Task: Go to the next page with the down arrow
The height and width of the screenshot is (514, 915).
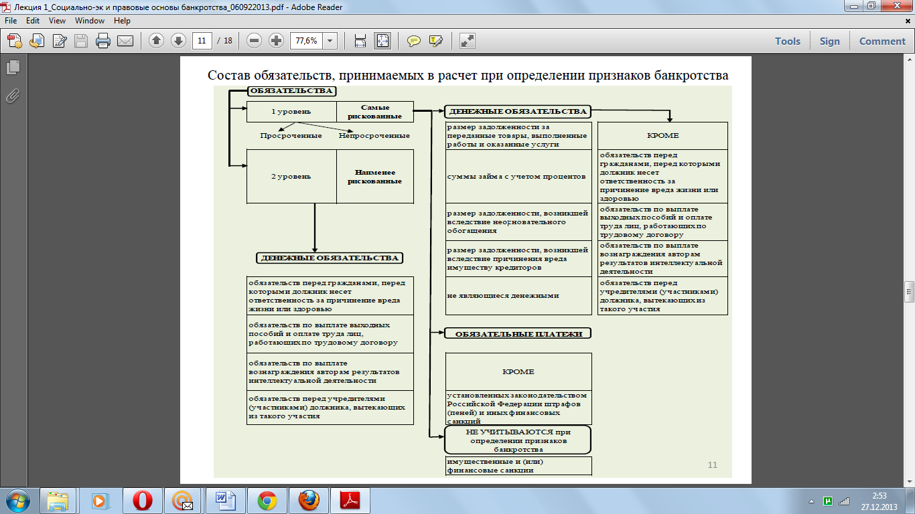Action: pyautogui.click(x=178, y=41)
